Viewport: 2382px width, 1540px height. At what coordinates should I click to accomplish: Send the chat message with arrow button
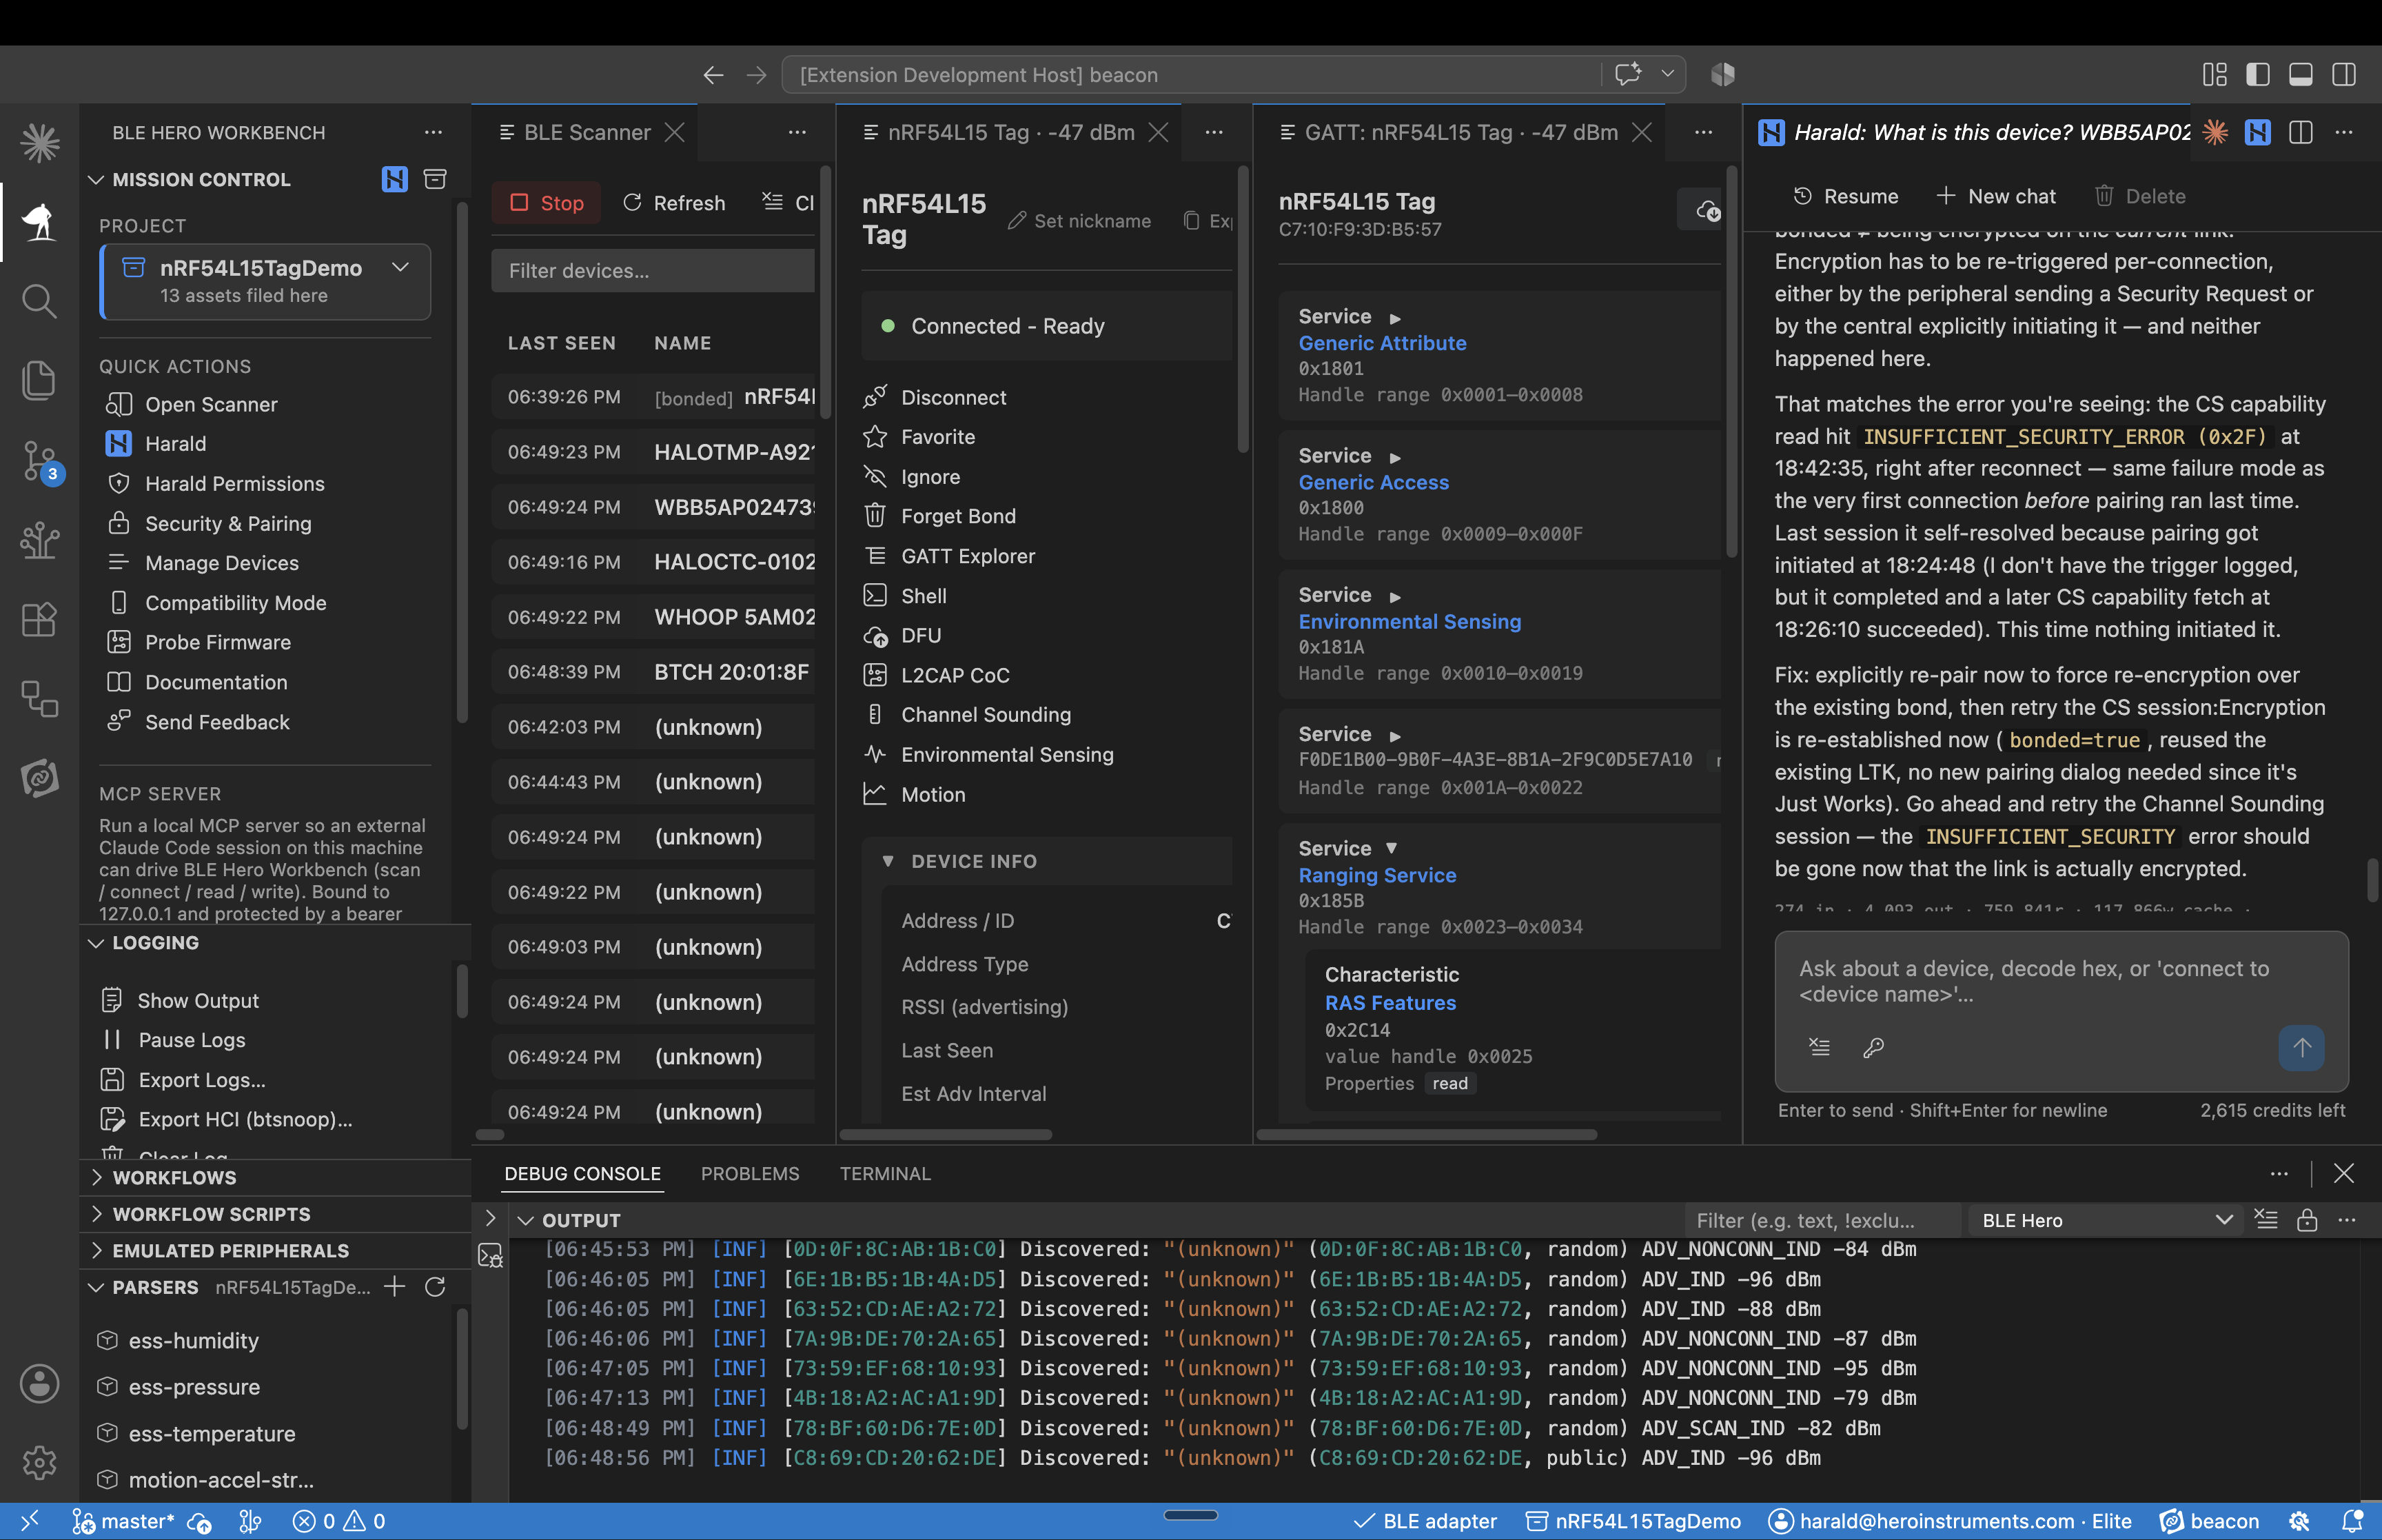(x=2301, y=1048)
